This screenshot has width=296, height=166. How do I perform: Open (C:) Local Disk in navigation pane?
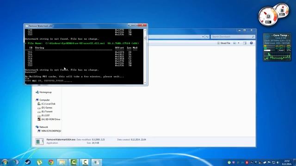click(48, 104)
